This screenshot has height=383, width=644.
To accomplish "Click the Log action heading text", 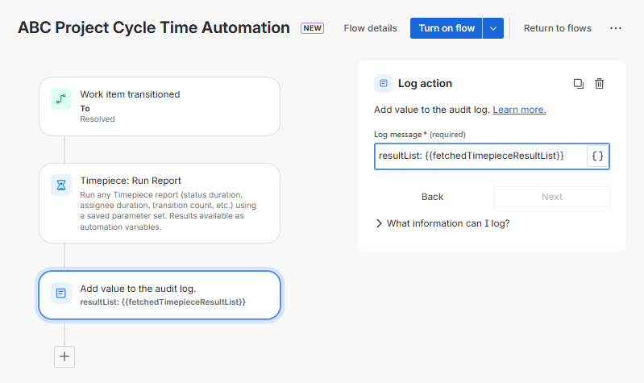I will 425,83.
